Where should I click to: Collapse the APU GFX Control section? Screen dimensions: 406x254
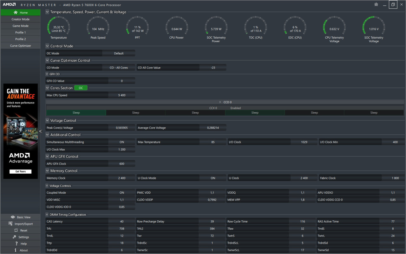[47, 157]
